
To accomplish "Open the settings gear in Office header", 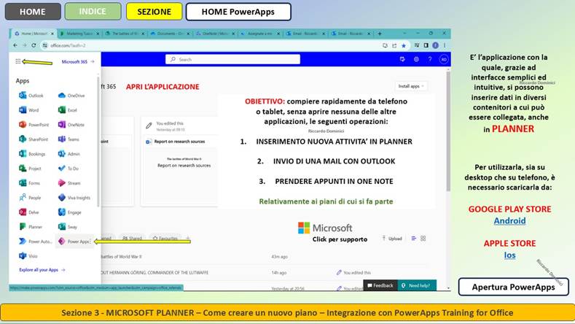I will tap(416, 59).
